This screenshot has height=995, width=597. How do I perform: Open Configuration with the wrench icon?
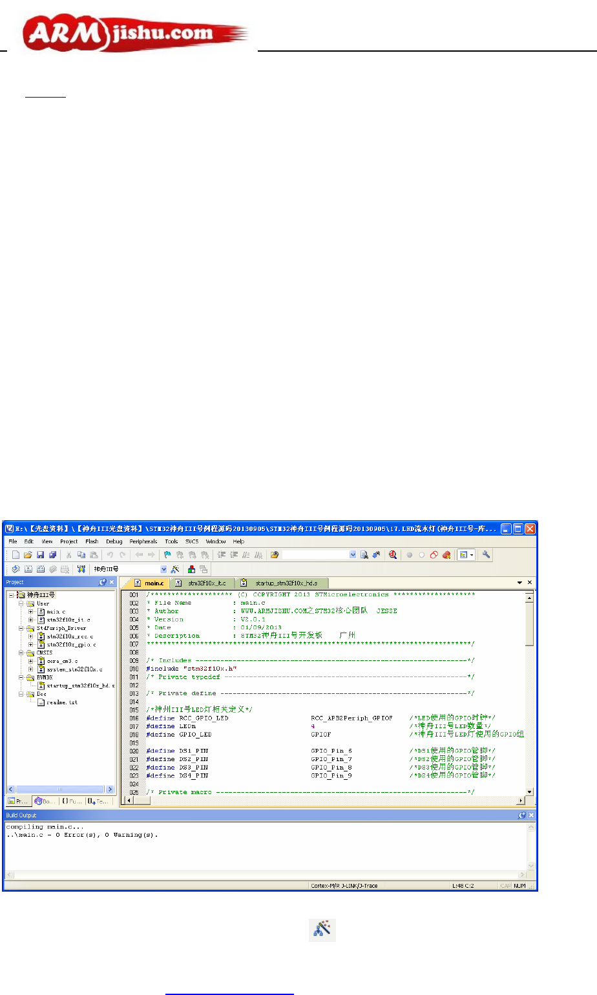pos(486,554)
